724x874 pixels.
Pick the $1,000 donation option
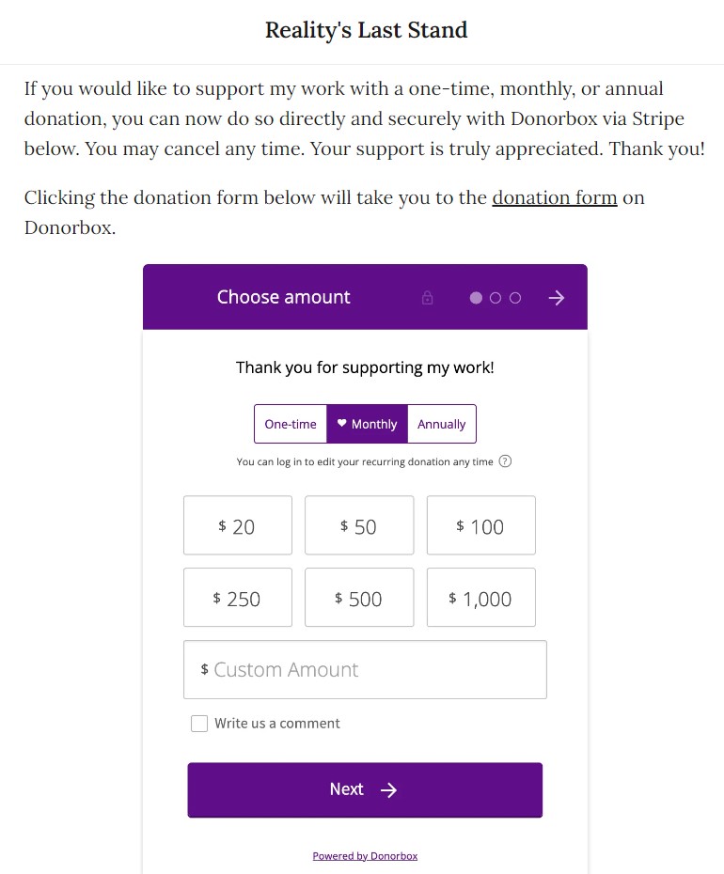481,598
